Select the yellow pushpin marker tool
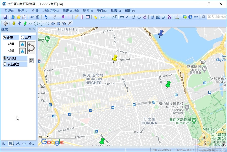The width and height of the screenshot is (227, 152). coord(14,23)
